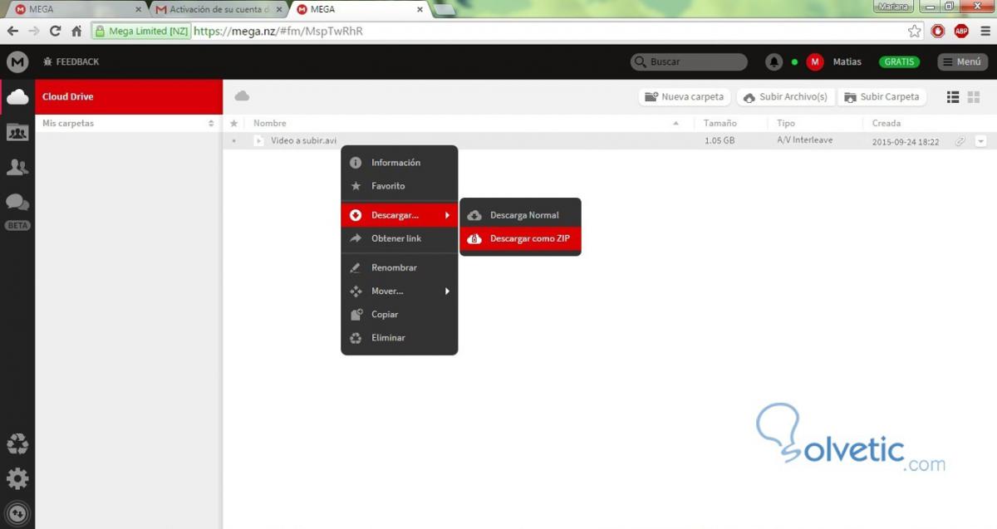Screen dimensions: 997x529
Task: Click the 2015-09-24 18:22 date cell
Action: (906, 142)
